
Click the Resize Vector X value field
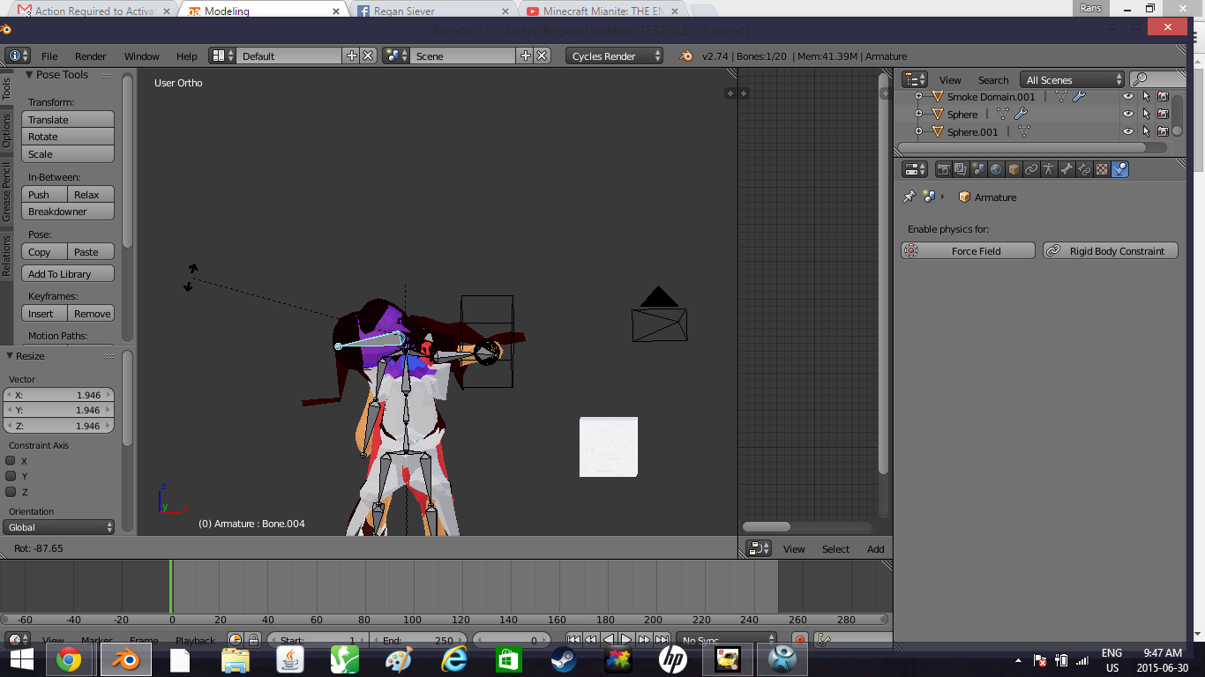coord(59,395)
